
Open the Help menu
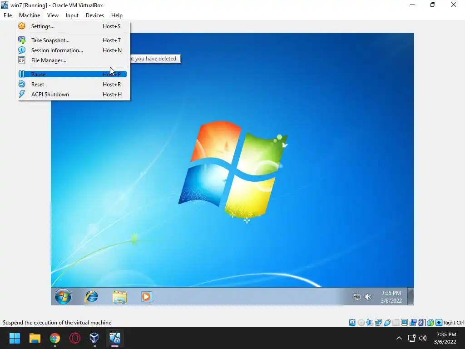117,15
